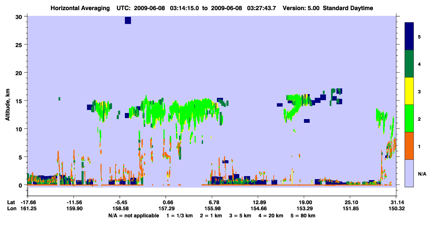Click the end time '03:27:43.7'
The height and width of the screenshot is (225, 440).
tap(262, 8)
